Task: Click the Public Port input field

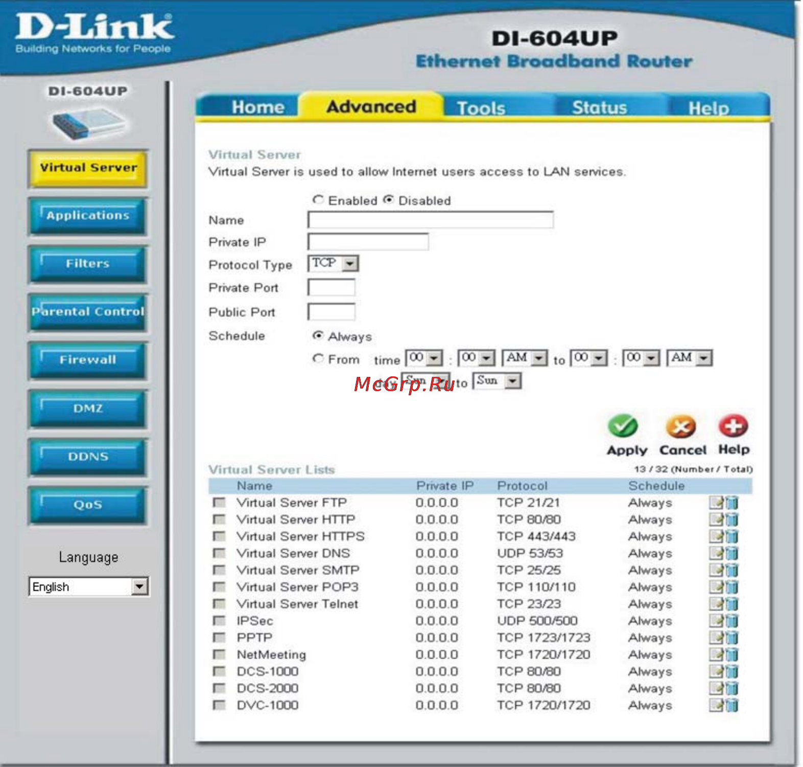Action: click(332, 311)
